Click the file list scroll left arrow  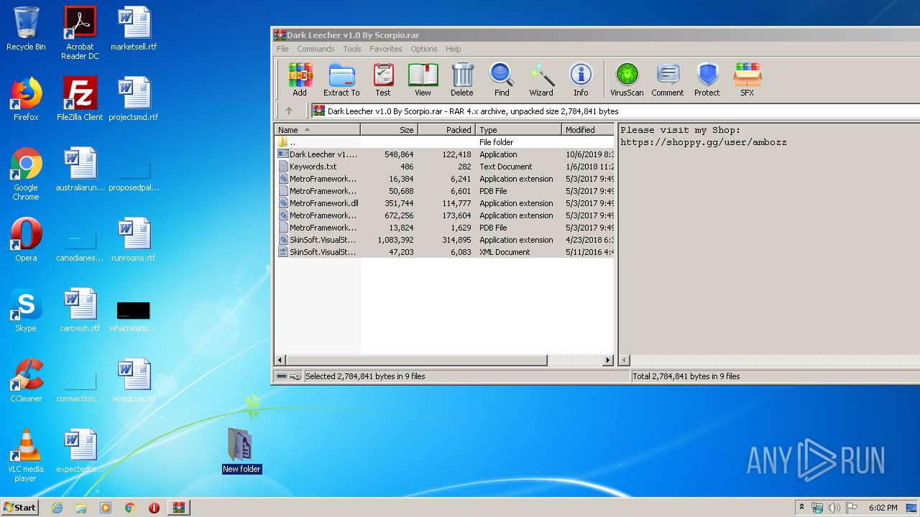280,360
